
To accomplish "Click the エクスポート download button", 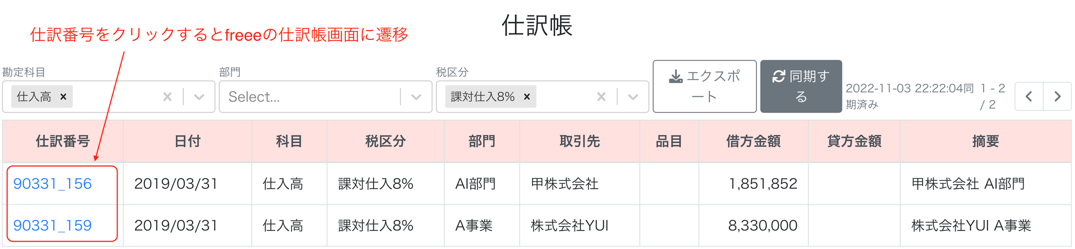I will click(x=704, y=86).
